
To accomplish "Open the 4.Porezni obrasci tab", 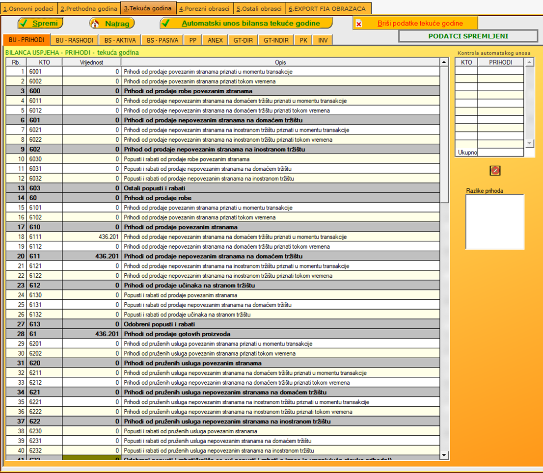I will click(x=204, y=9).
